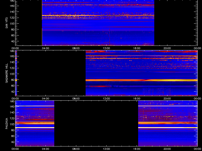Viewport: 202px width, 151px height.
Task: Select the 120 frequency tick on San Vito axis
Action: coord(12,18)
